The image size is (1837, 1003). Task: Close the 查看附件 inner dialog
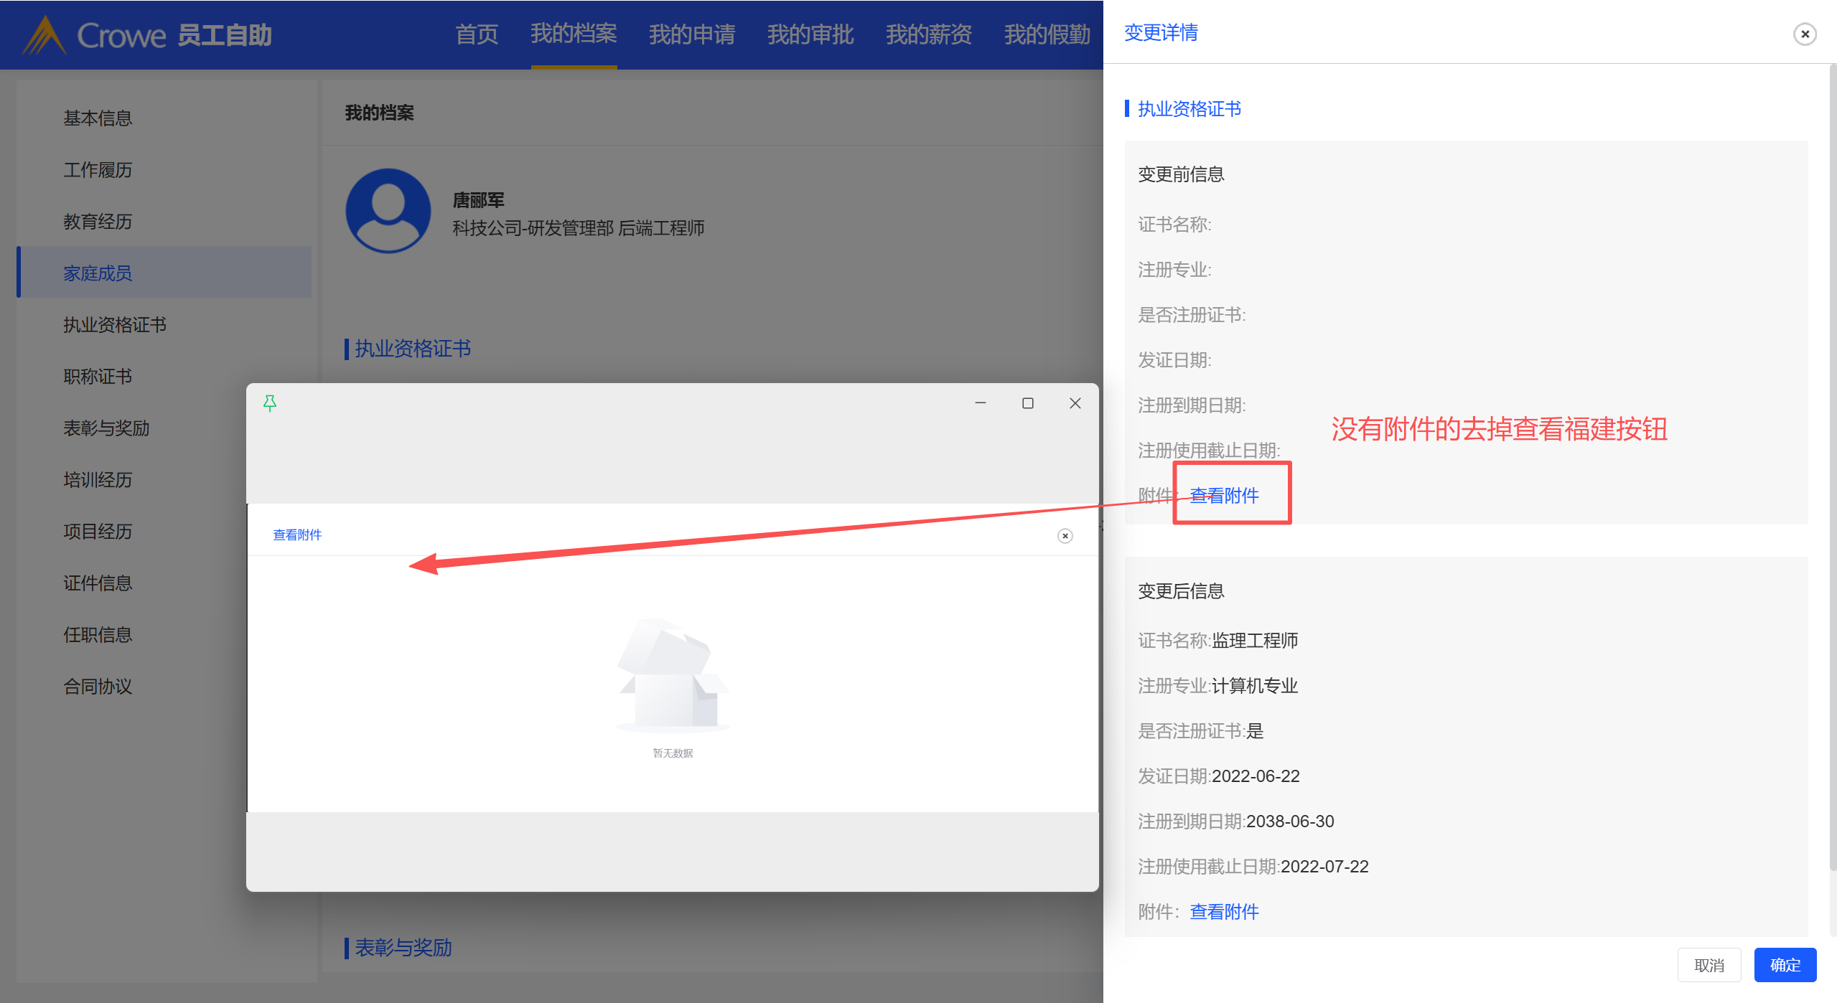click(1065, 536)
